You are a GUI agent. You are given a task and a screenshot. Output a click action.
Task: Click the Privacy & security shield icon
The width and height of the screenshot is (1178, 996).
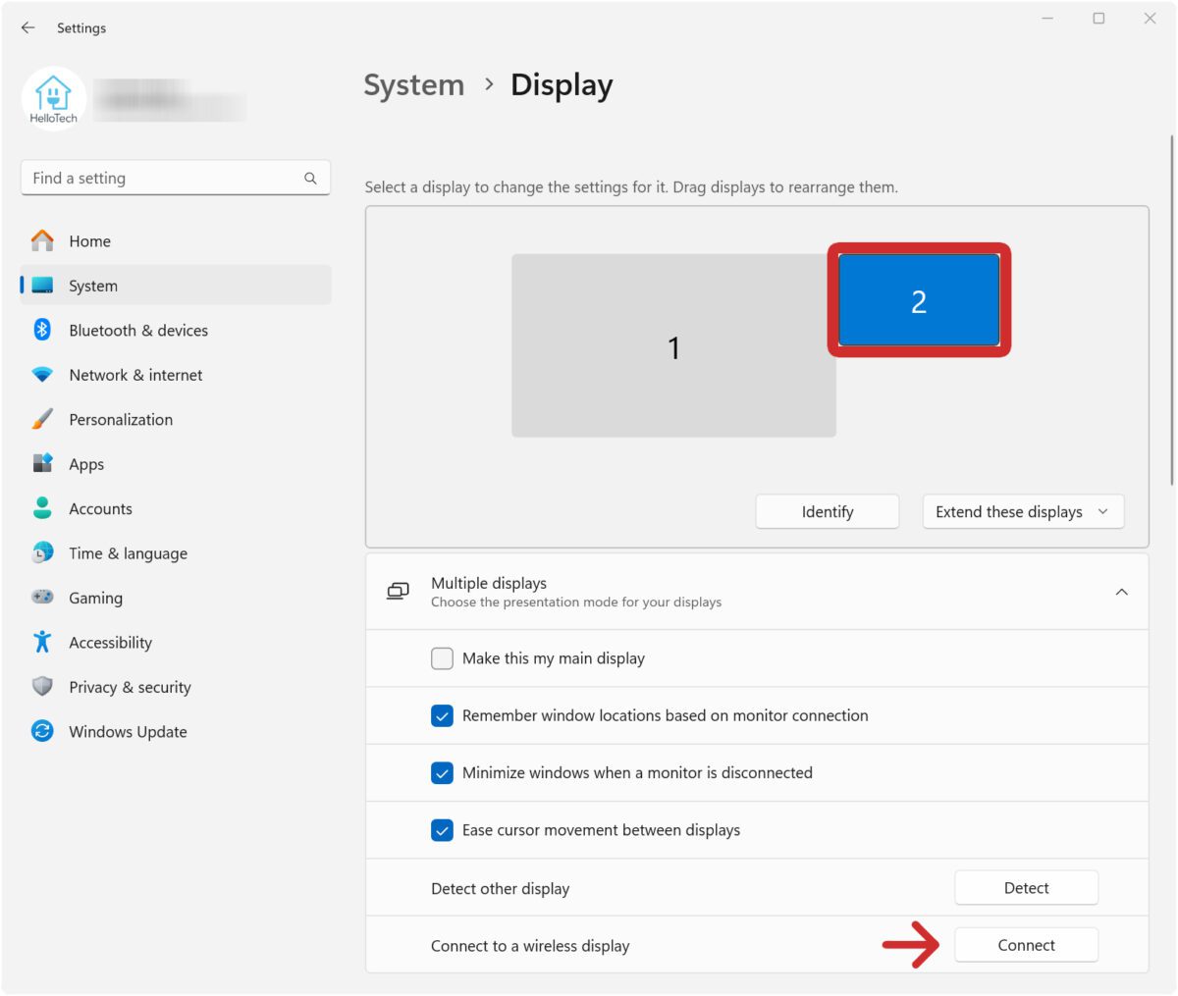[x=41, y=687]
